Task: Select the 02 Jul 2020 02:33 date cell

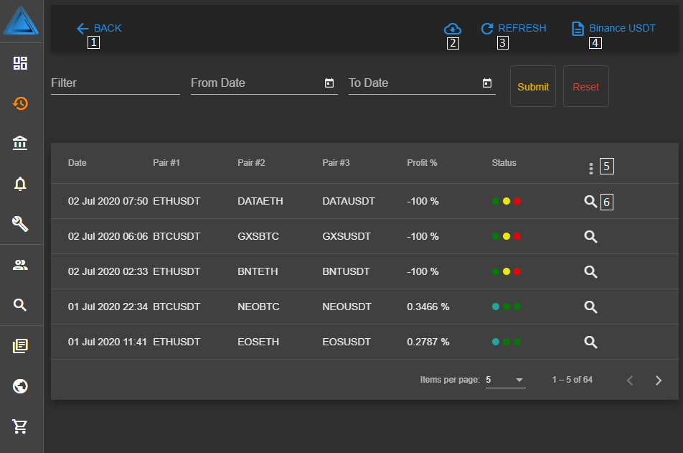Action: 108,271
